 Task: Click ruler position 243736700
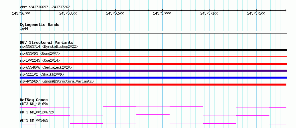coord(21,13)
